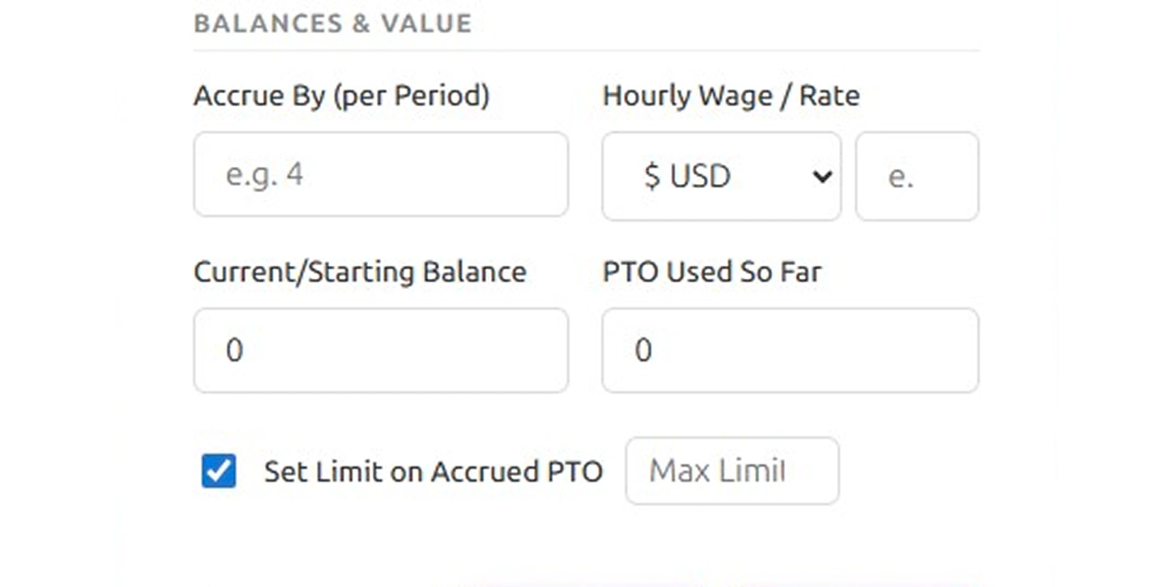Select the Balances & Value section header
The image size is (1175, 587).
pyautogui.click(x=332, y=24)
